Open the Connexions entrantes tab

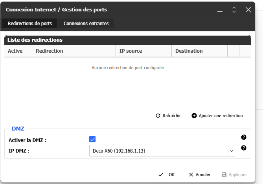click(86, 24)
